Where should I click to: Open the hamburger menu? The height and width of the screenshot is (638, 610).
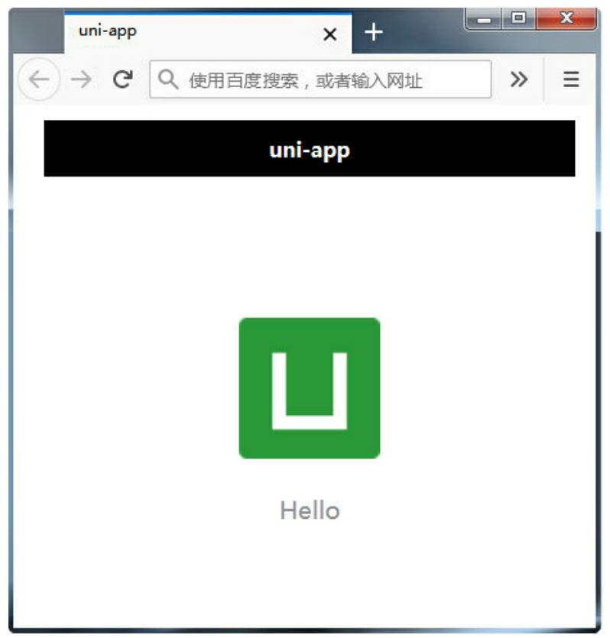(x=571, y=79)
